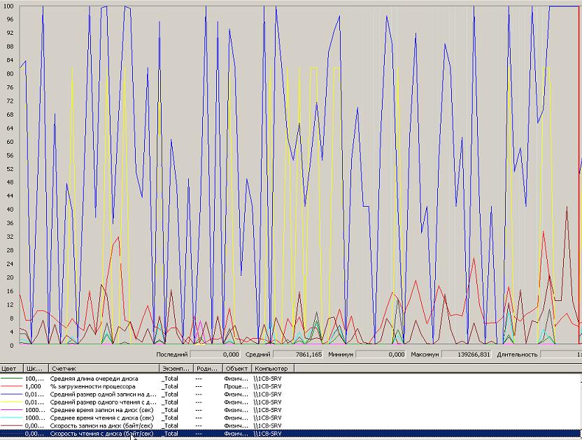Click the 'Последний' value field
This screenshot has width=582, height=440.
click(215, 355)
